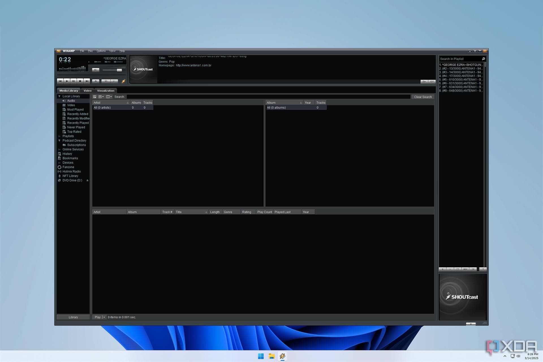Image resolution: width=543 pixels, height=362 pixels.
Task: Expand the Playlists tree node
Action: point(59,136)
